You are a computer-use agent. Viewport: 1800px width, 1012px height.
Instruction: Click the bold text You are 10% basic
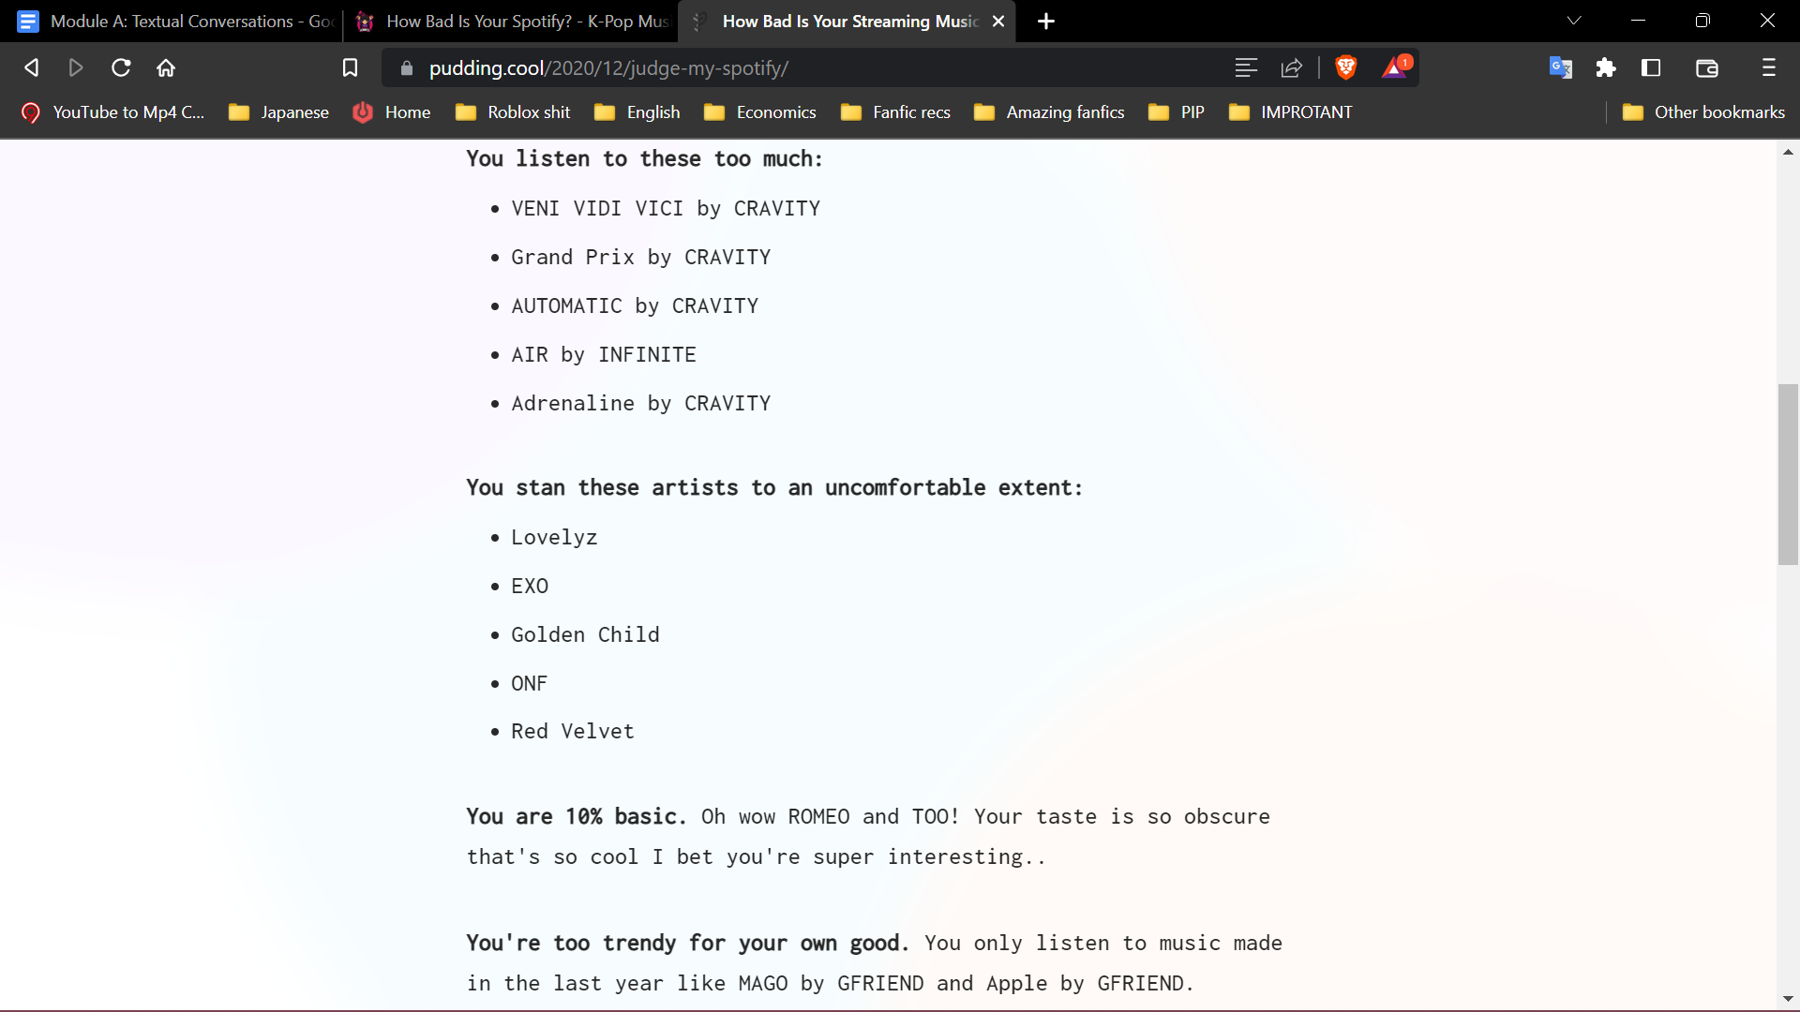(x=577, y=817)
